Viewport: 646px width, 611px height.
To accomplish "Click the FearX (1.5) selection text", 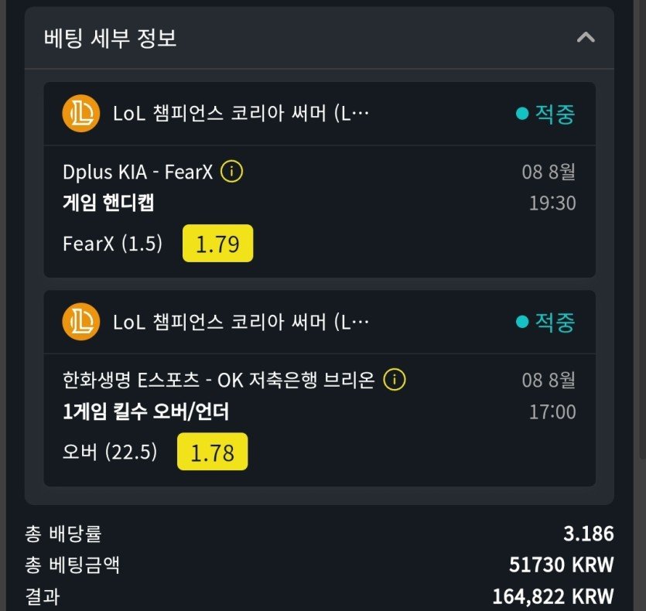I will point(113,244).
